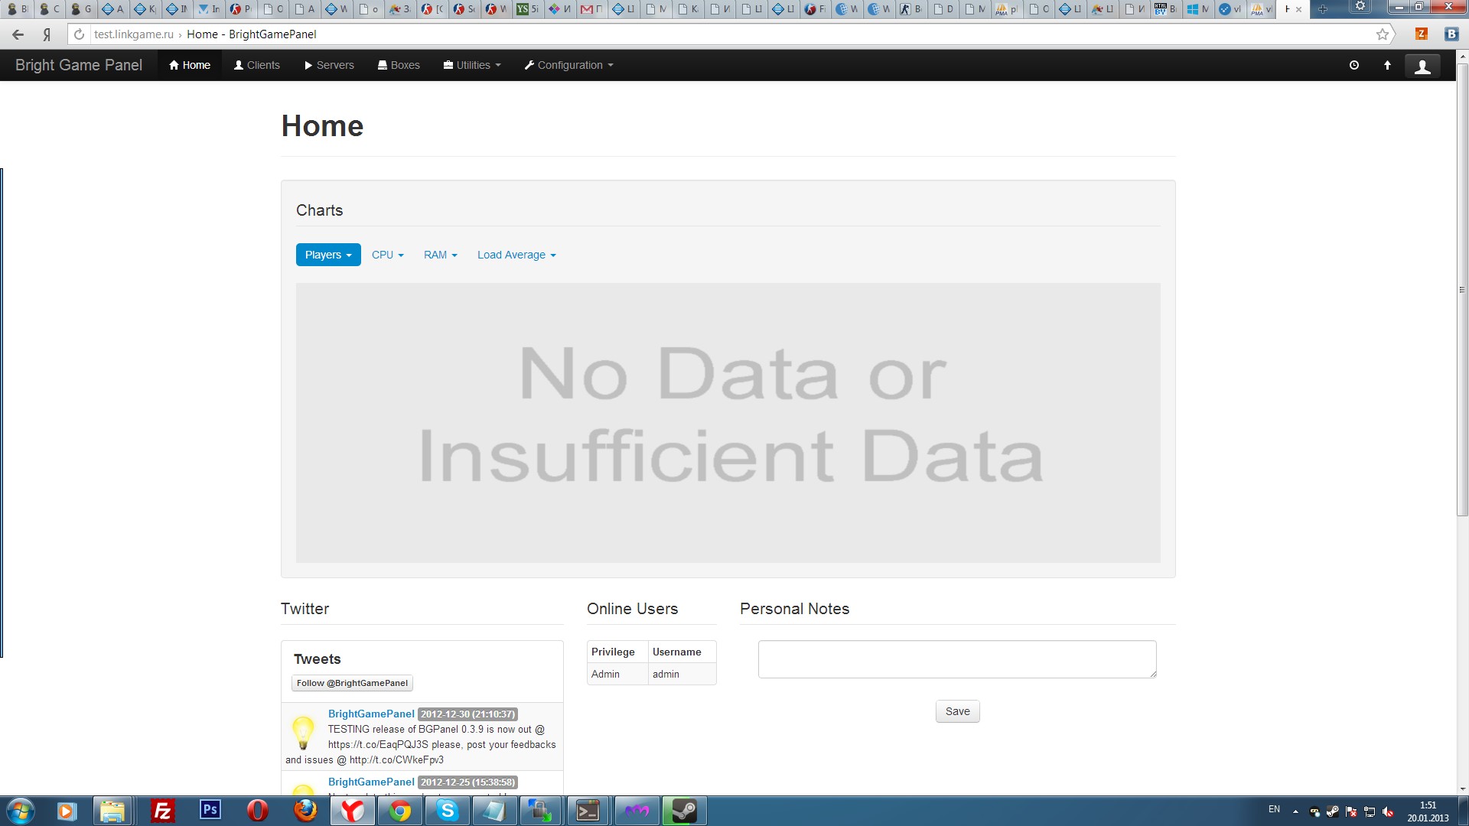Open a new browser tab with the plus button
The width and height of the screenshot is (1469, 826).
(x=1322, y=9)
